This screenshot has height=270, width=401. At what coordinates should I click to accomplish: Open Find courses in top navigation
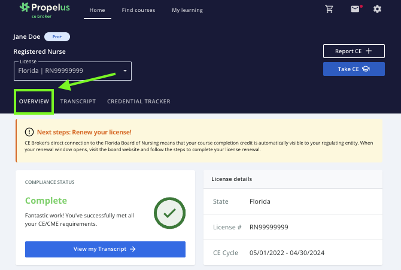[x=138, y=10]
